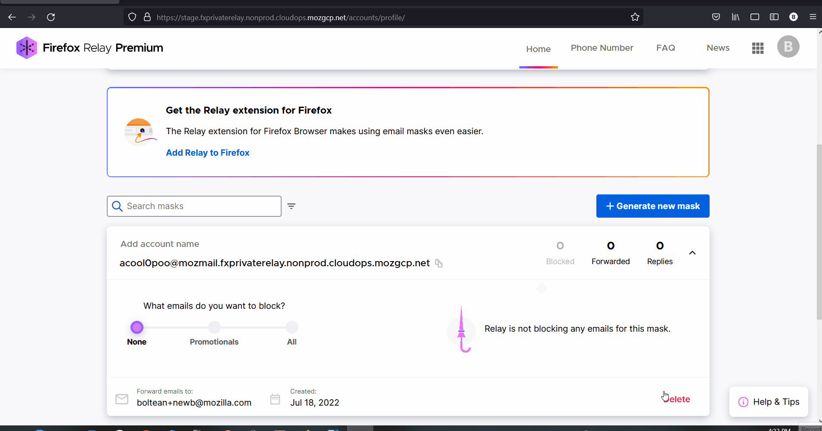Reload the current page

[x=51, y=17]
